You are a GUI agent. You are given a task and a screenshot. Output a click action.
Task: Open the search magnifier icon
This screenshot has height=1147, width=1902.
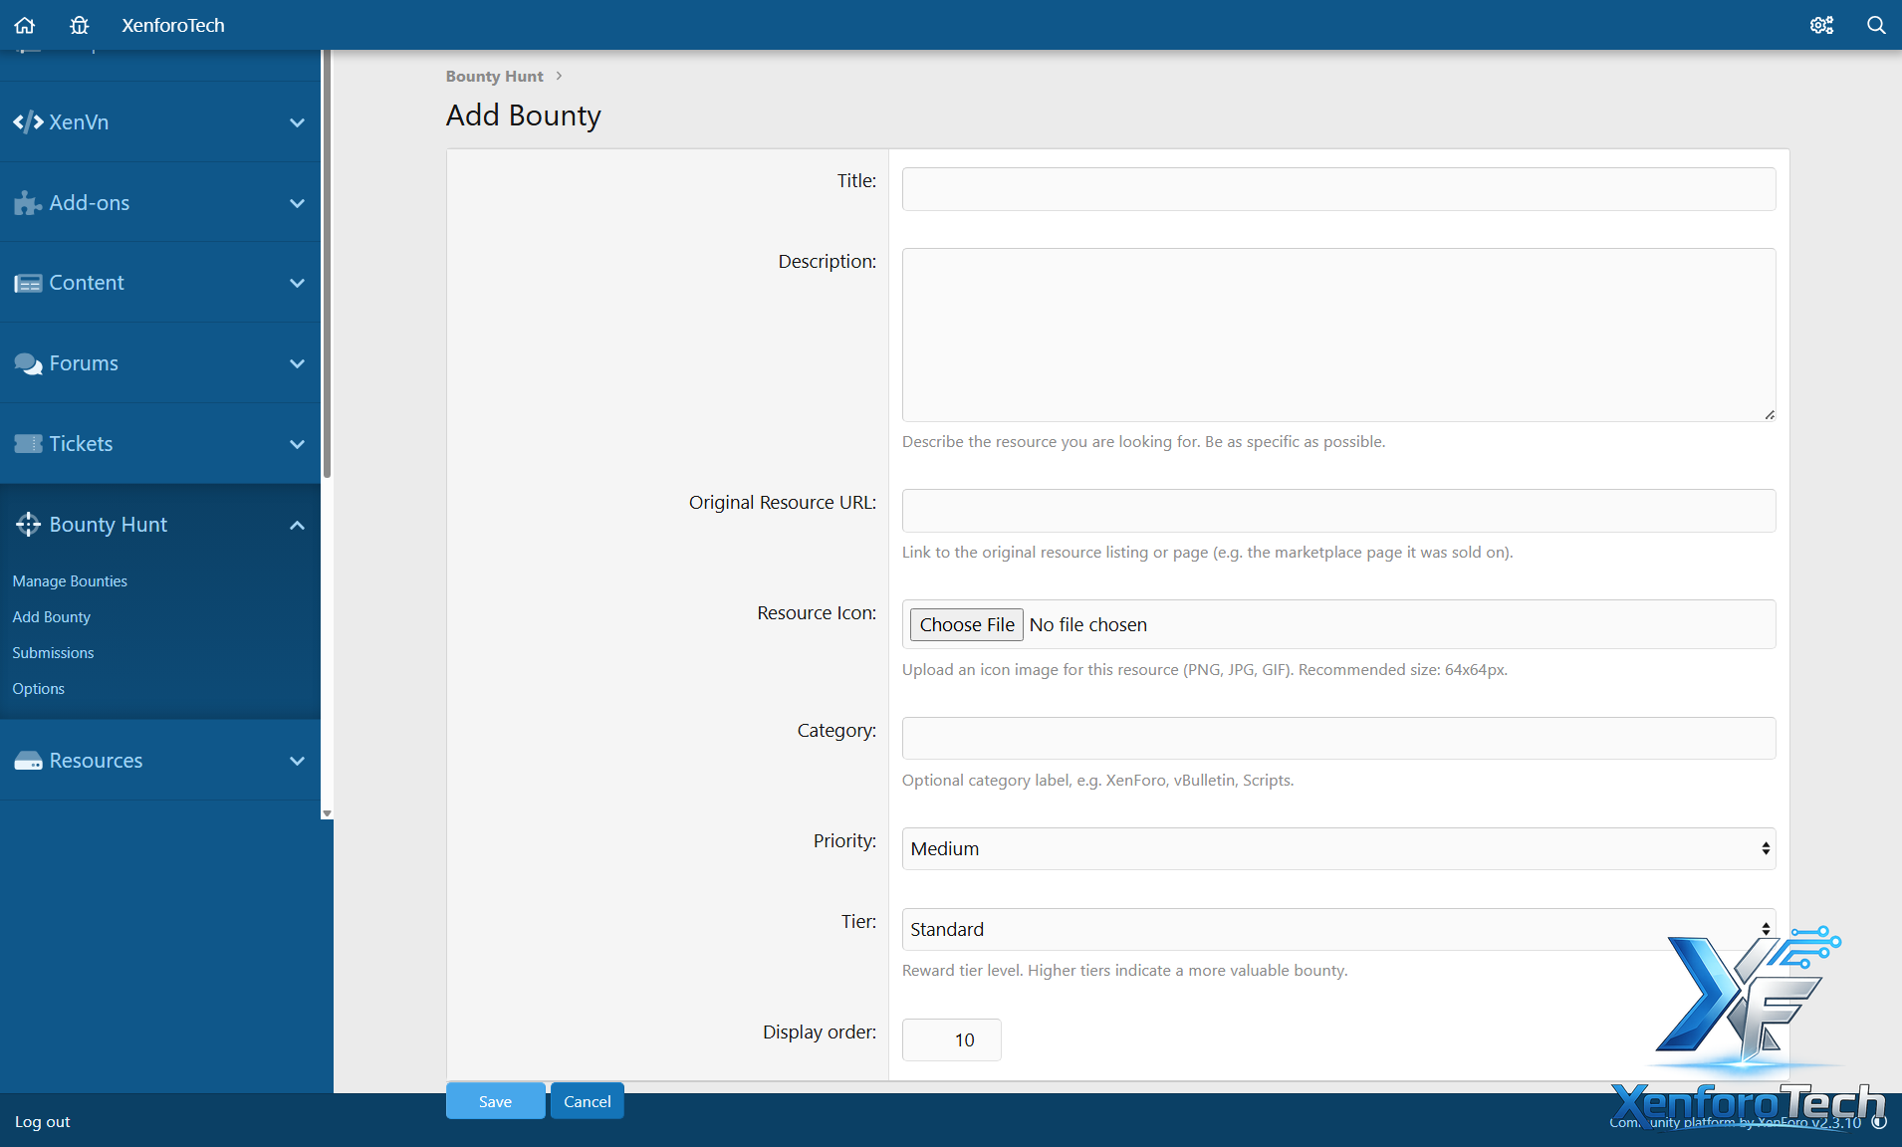1876,25
